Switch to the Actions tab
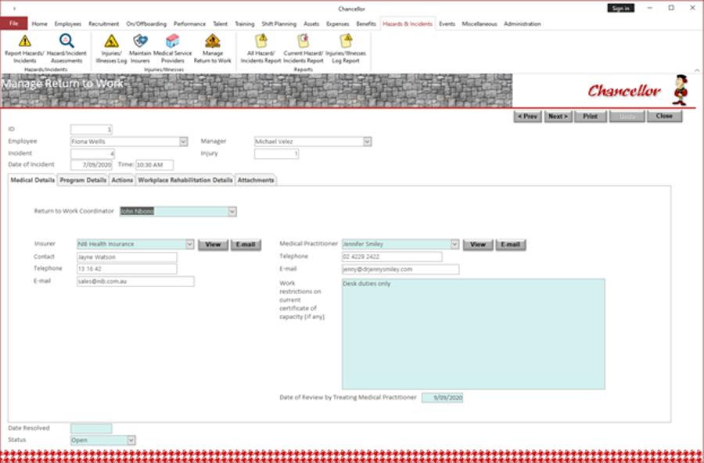 click(x=122, y=180)
